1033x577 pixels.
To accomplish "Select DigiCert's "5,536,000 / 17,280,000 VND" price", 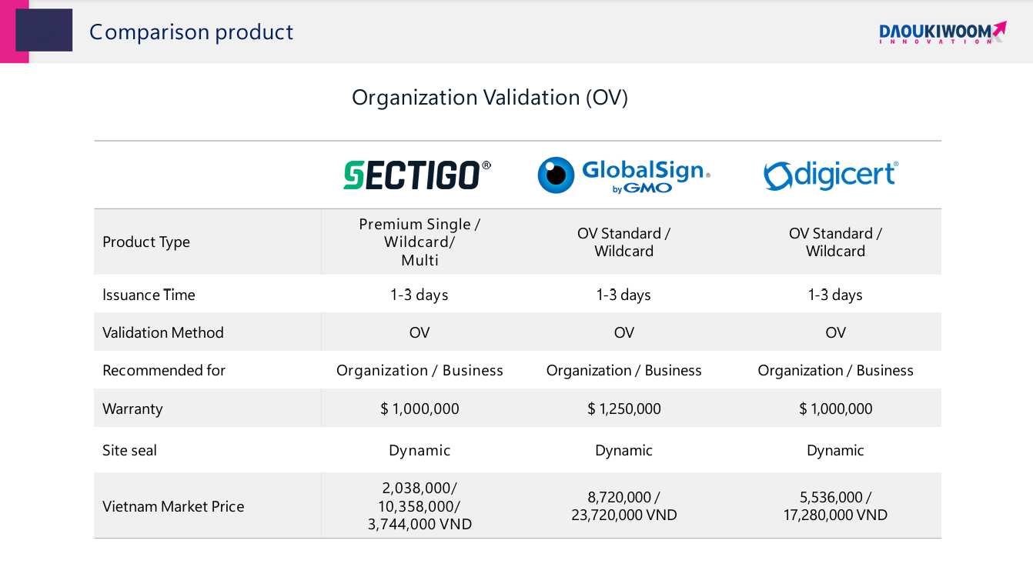I will pyautogui.click(x=835, y=506).
